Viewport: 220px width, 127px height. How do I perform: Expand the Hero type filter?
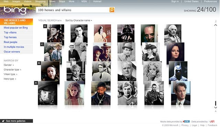point(10,79)
